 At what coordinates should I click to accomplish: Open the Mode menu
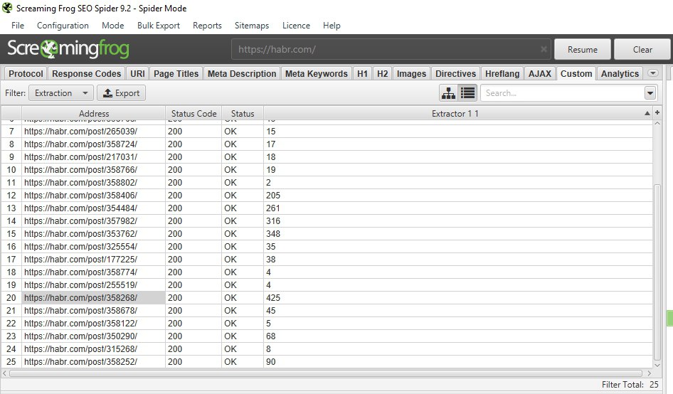[113, 26]
